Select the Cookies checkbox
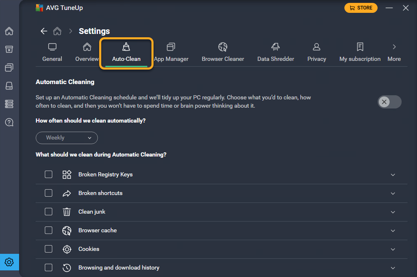This screenshot has height=277, width=417. tap(49, 249)
